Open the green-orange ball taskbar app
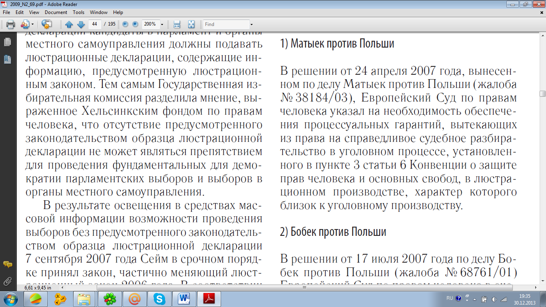 click(35, 299)
